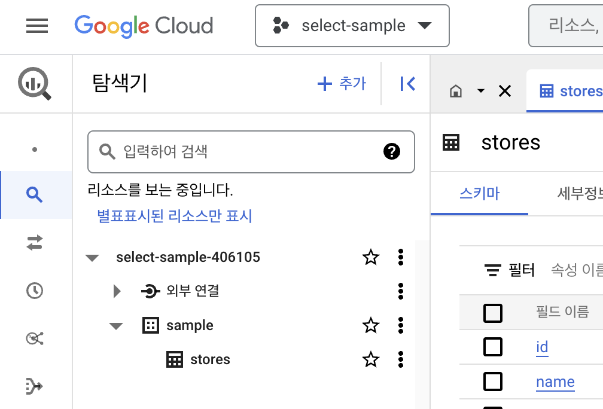Click the 속성 이름 filter input
Viewport: 603px width, 409px height.
pyautogui.click(x=577, y=270)
